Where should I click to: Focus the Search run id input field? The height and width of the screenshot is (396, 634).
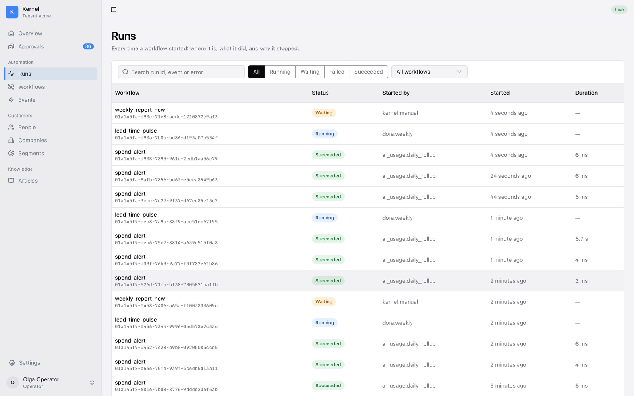pyautogui.click(x=181, y=72)
